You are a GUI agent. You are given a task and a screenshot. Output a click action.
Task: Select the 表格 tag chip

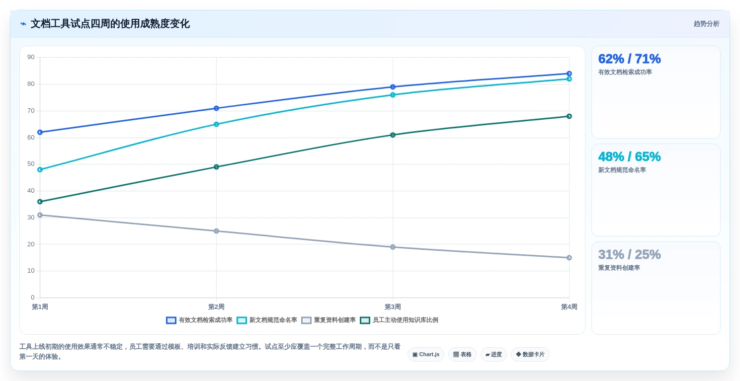pos(462,354)
